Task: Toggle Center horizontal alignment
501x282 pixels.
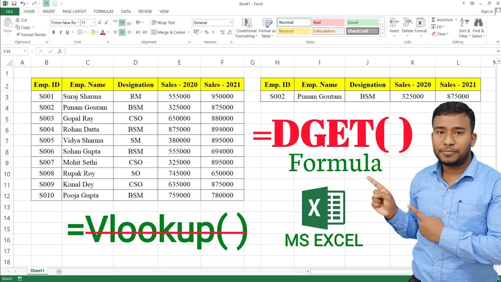Action: tap(122, 33)
